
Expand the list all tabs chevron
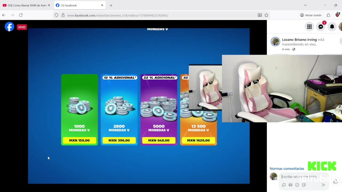point(305,5)
